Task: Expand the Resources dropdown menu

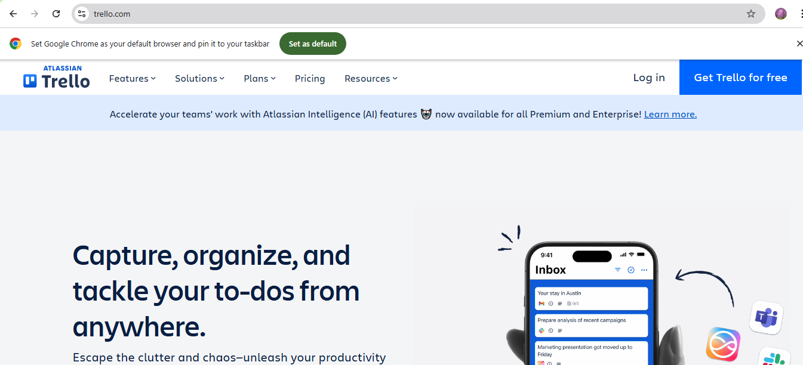Action: pyautogui.click(x=371, y=78)
